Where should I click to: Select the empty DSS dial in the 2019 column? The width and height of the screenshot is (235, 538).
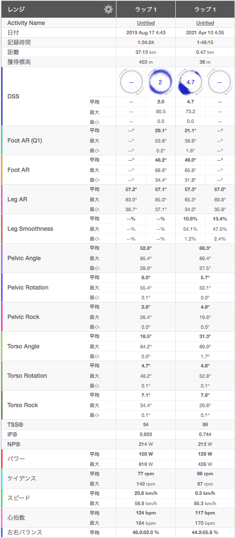click(x=131, y=83)
